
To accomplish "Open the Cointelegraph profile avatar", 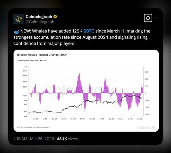I will [19, 19].
